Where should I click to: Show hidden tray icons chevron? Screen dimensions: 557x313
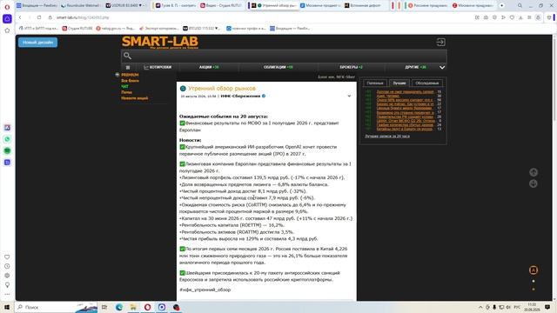pos(480,307)
